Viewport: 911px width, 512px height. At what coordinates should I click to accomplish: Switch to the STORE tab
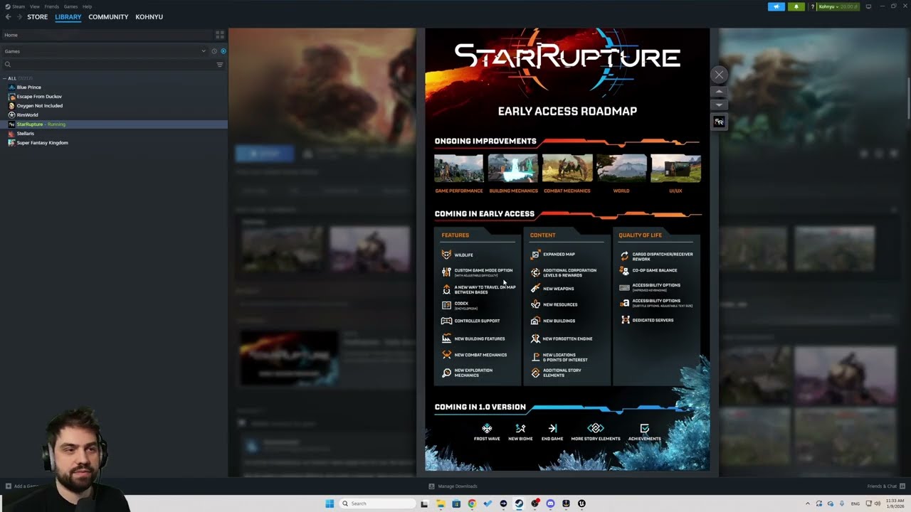click(37, 17)
